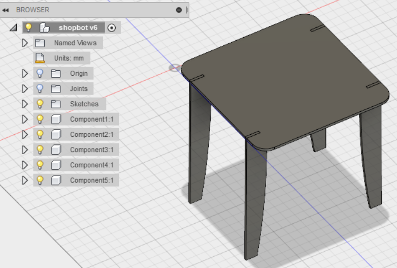Click the Units document icon
The height and width of the screenshot is (268, 397).
40,58
